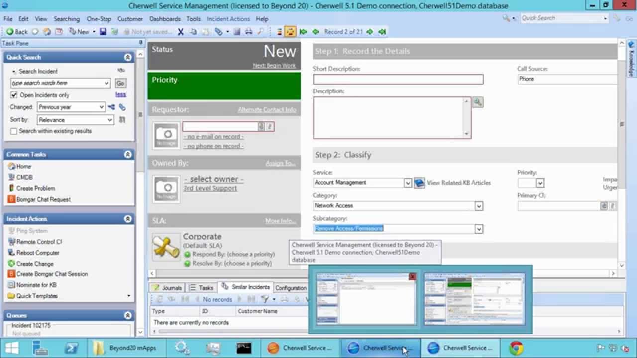
Task: Open the One-Step menu
Action: (99, 19)
